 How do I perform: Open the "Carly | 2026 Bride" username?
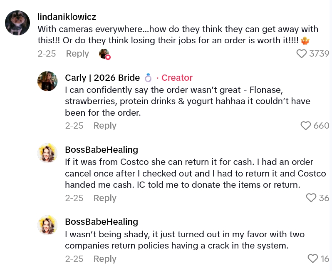(102, 78)
